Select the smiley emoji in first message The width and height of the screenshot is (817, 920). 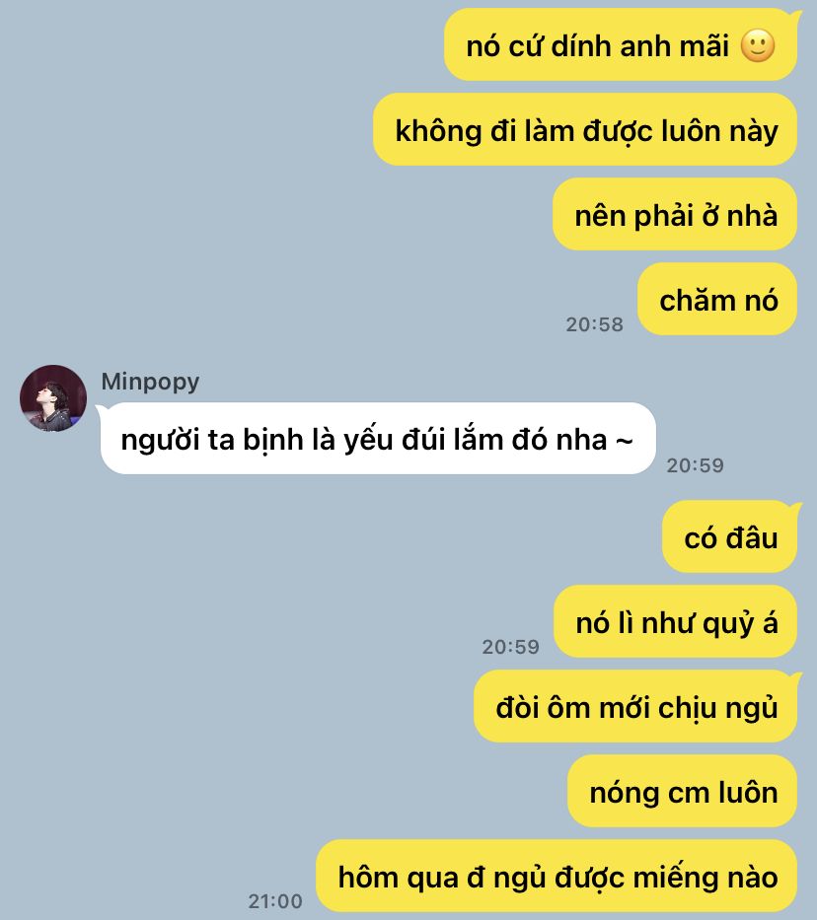coord(758,45)
